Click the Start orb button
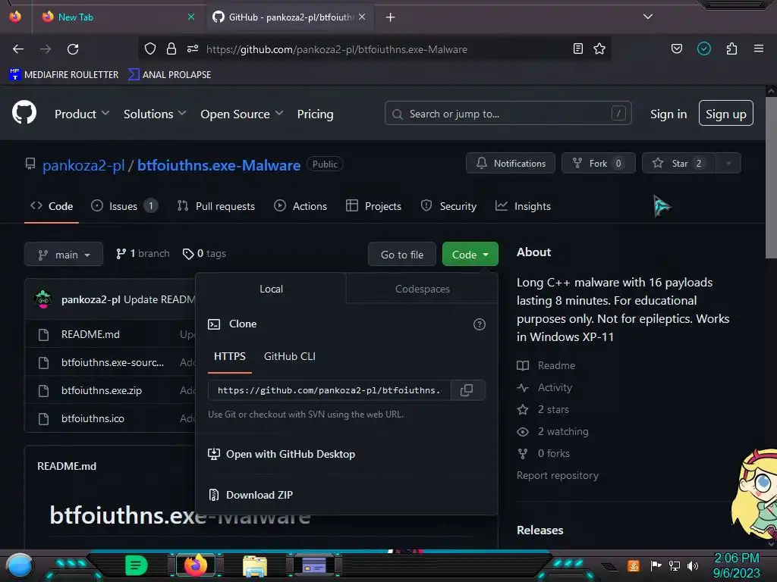777x582 pixels. tap(20, 566)
